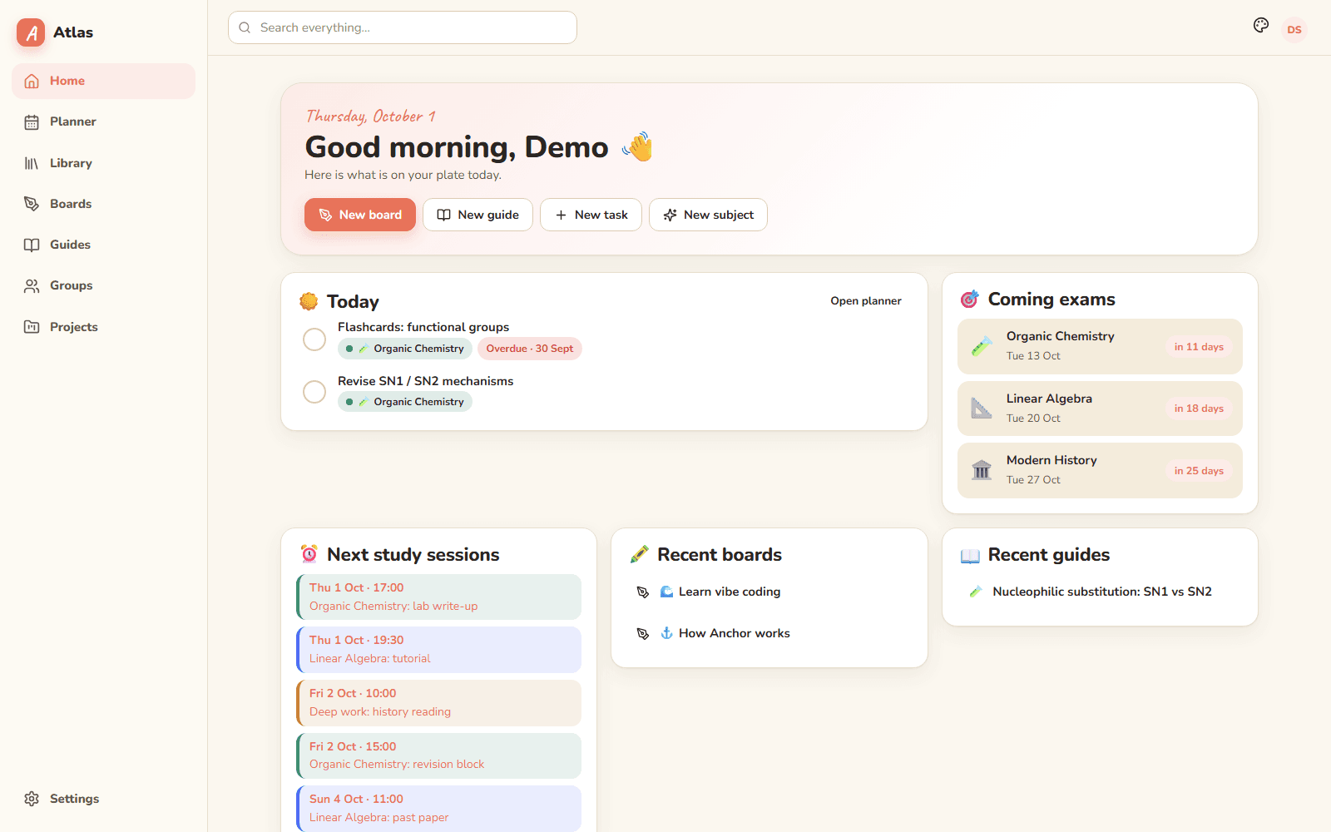The height and width of the screenshot is (832, 1331).
Task: Click the Atlas logo icon
Action: 31,32
